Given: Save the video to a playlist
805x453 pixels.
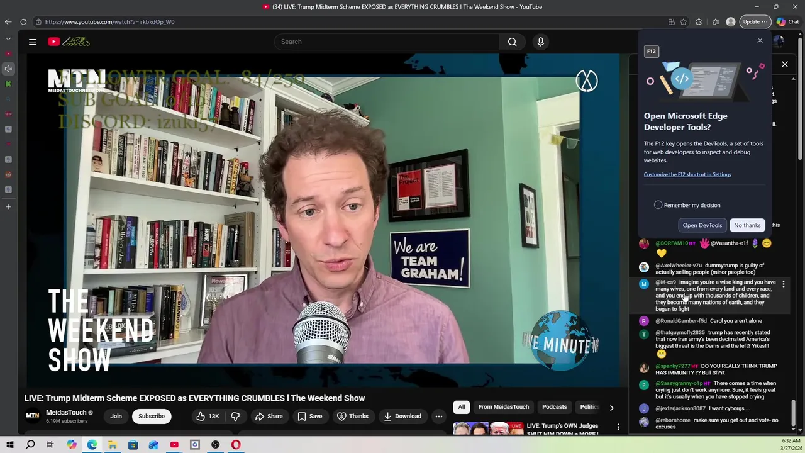Looking at the screenshot, I should coord(310,416).
